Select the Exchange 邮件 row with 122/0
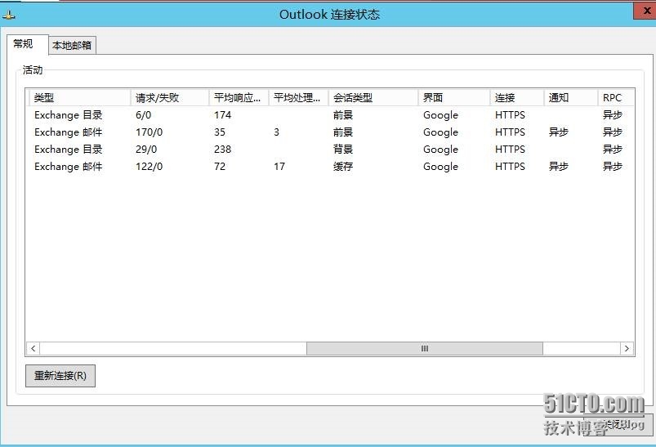This screenshot has height=447, width=656. pyautogui.click(x=330, y=166)
